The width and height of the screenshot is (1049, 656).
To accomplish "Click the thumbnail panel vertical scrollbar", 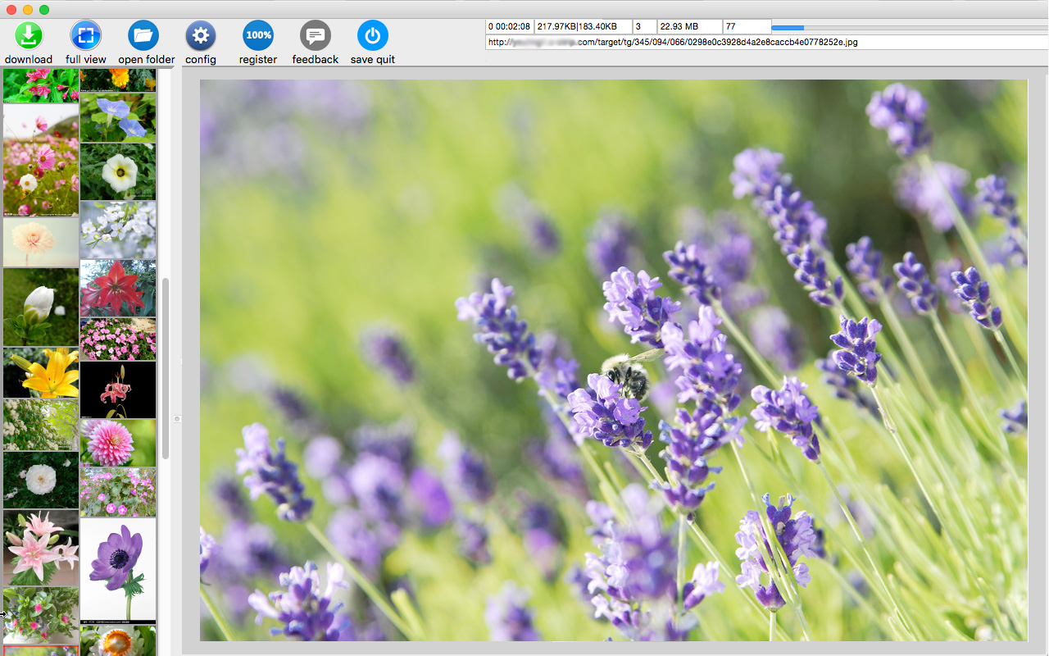I will point(166,369).
